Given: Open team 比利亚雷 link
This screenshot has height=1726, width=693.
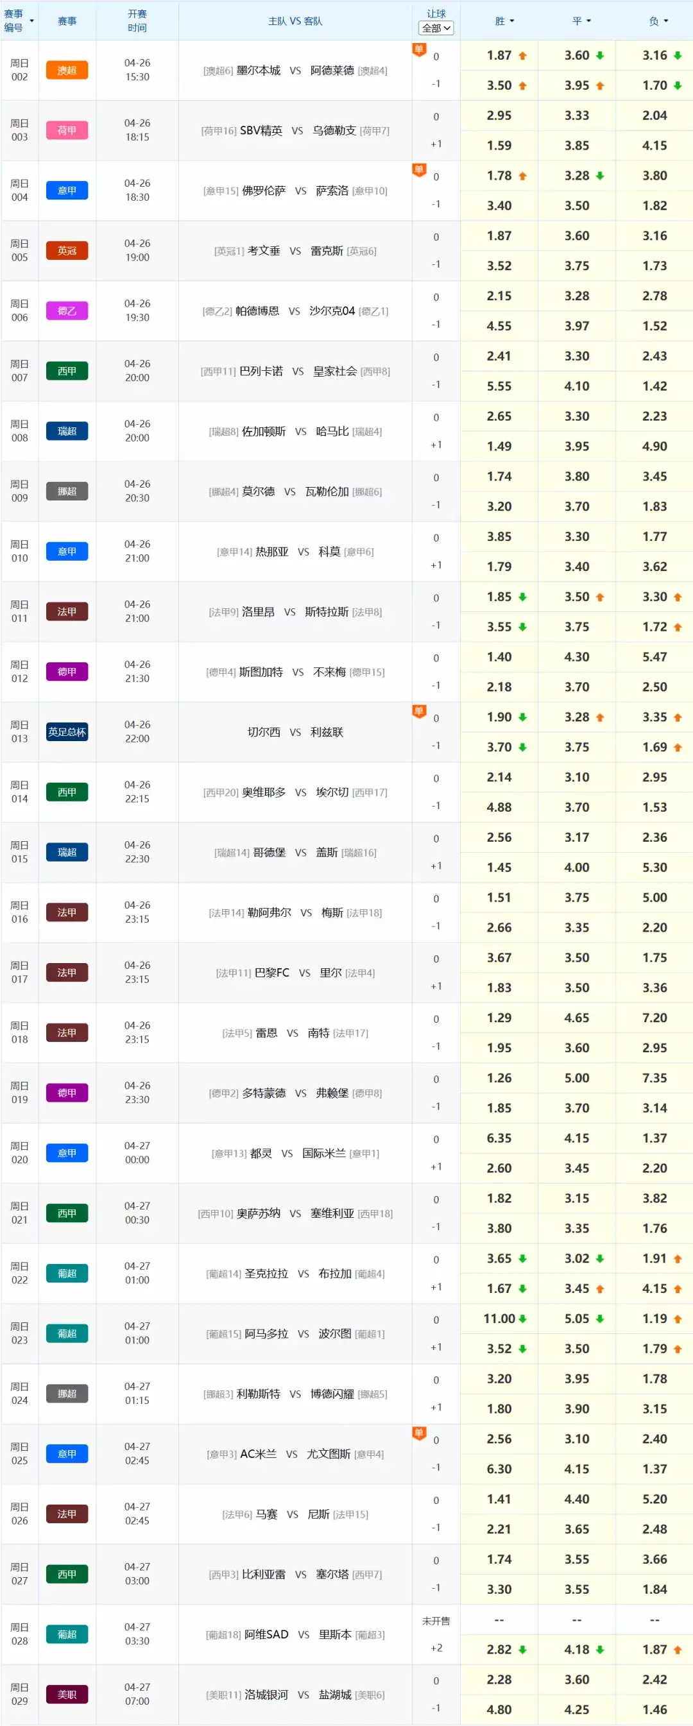Looking at the screenshot, I should pyautogui.click(x=264, y=1575).
